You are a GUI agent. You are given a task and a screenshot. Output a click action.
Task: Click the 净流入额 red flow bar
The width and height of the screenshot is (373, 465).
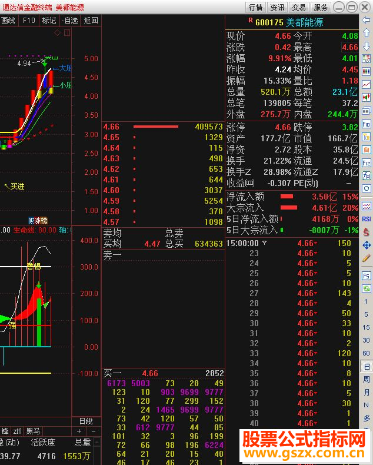[287, 197]
